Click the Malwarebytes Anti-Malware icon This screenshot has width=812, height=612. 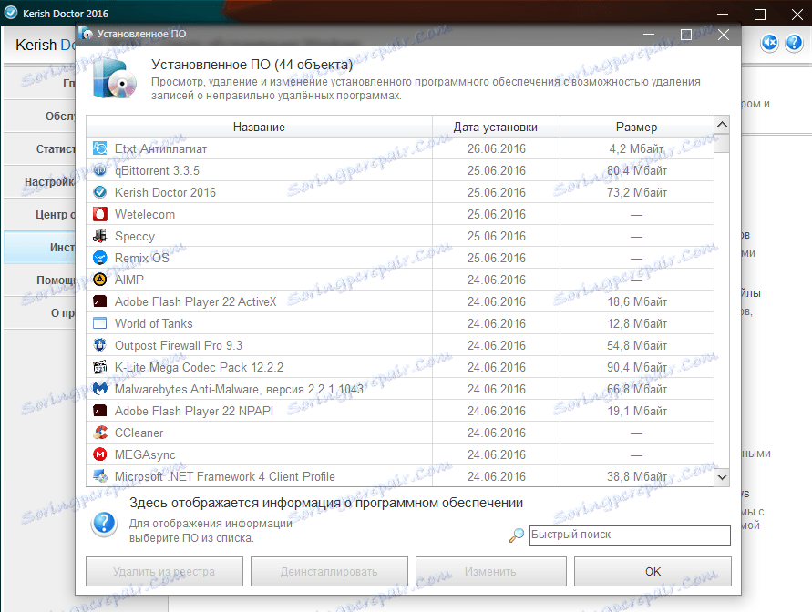[100, 389]
